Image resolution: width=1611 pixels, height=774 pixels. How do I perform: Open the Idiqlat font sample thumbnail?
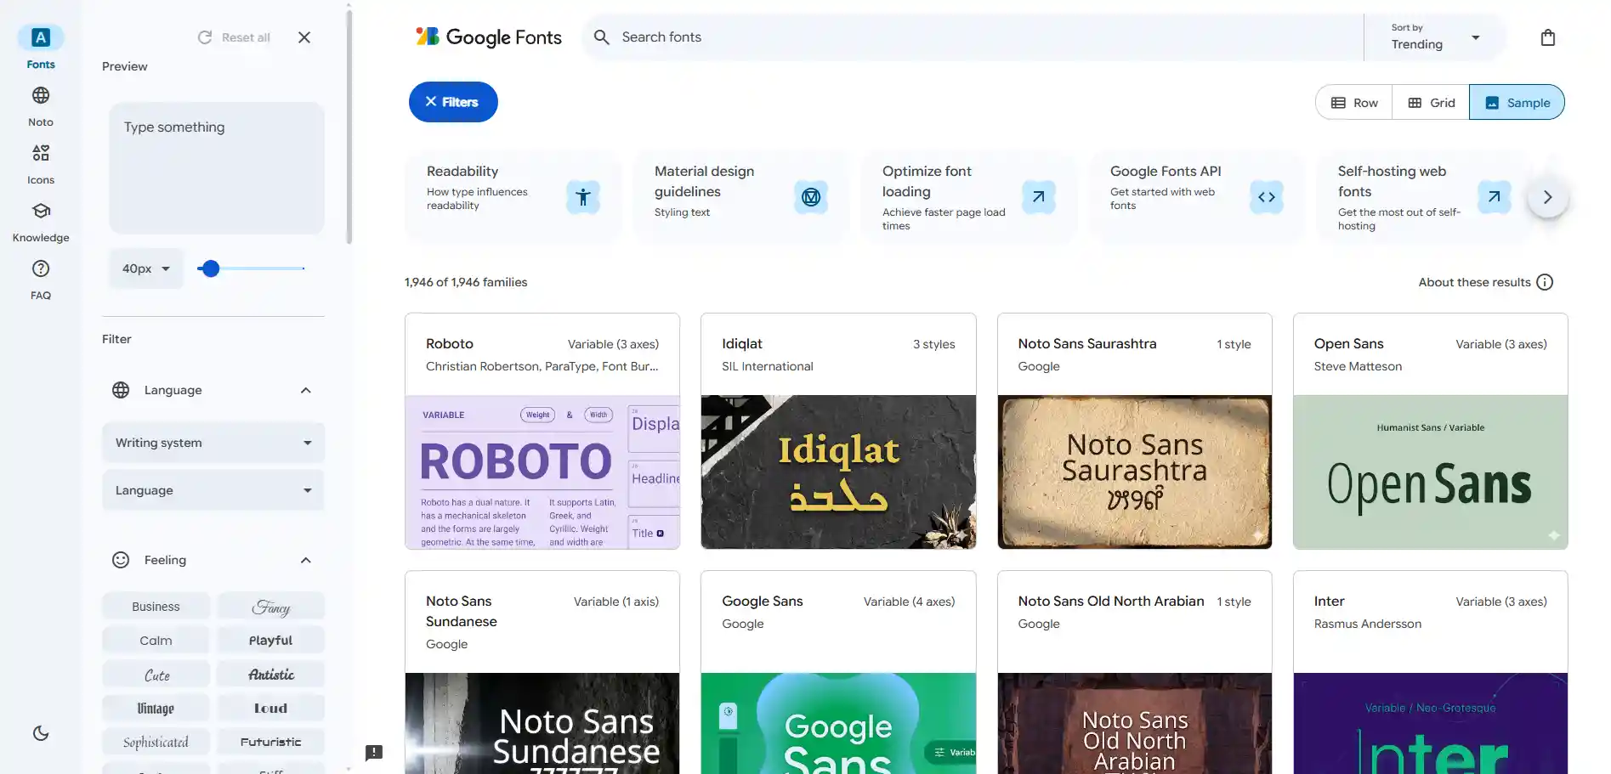(838, 472)
